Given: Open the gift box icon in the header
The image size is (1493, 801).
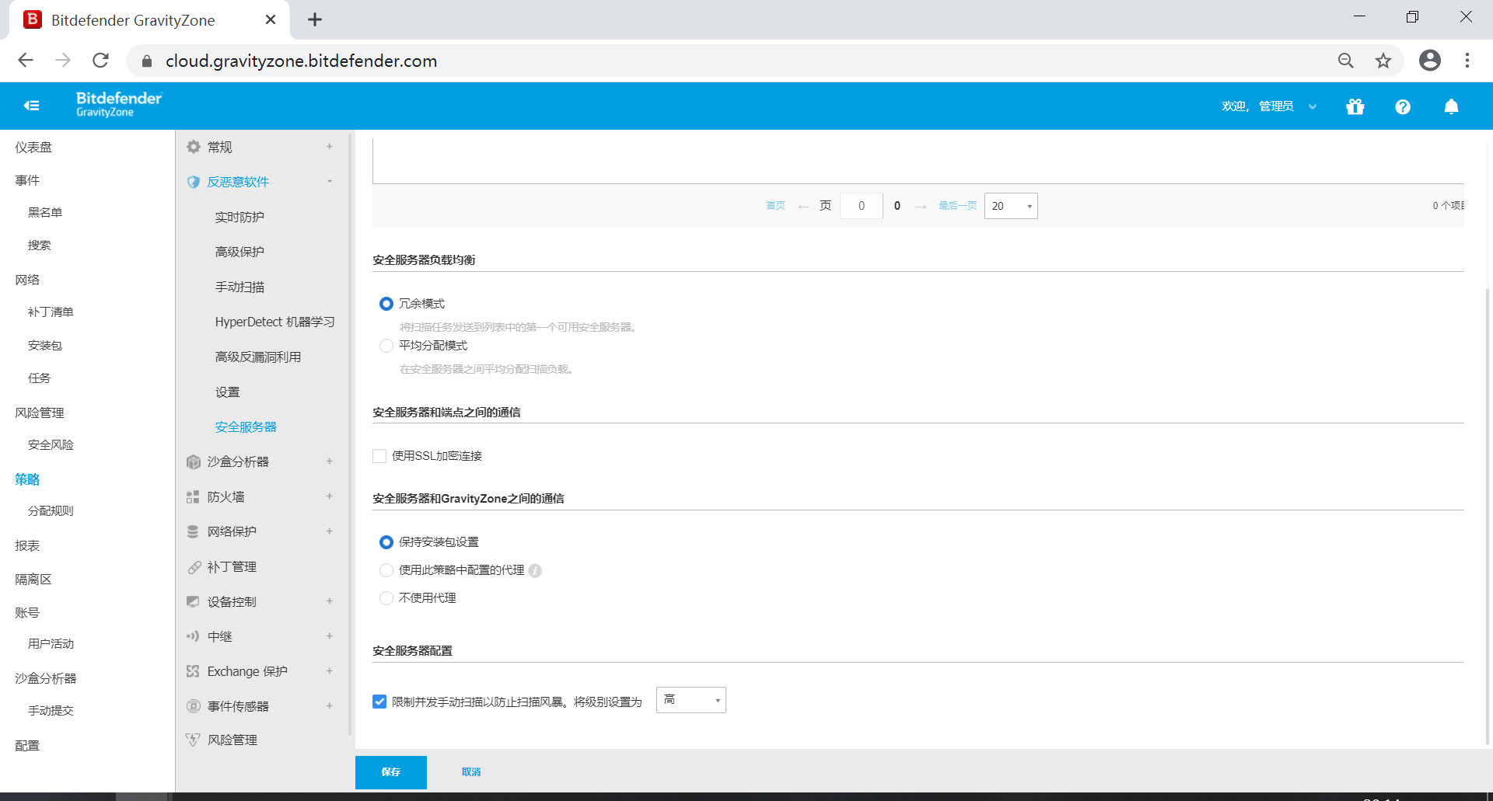Looking at the screenshot, I should (1355, 106).
